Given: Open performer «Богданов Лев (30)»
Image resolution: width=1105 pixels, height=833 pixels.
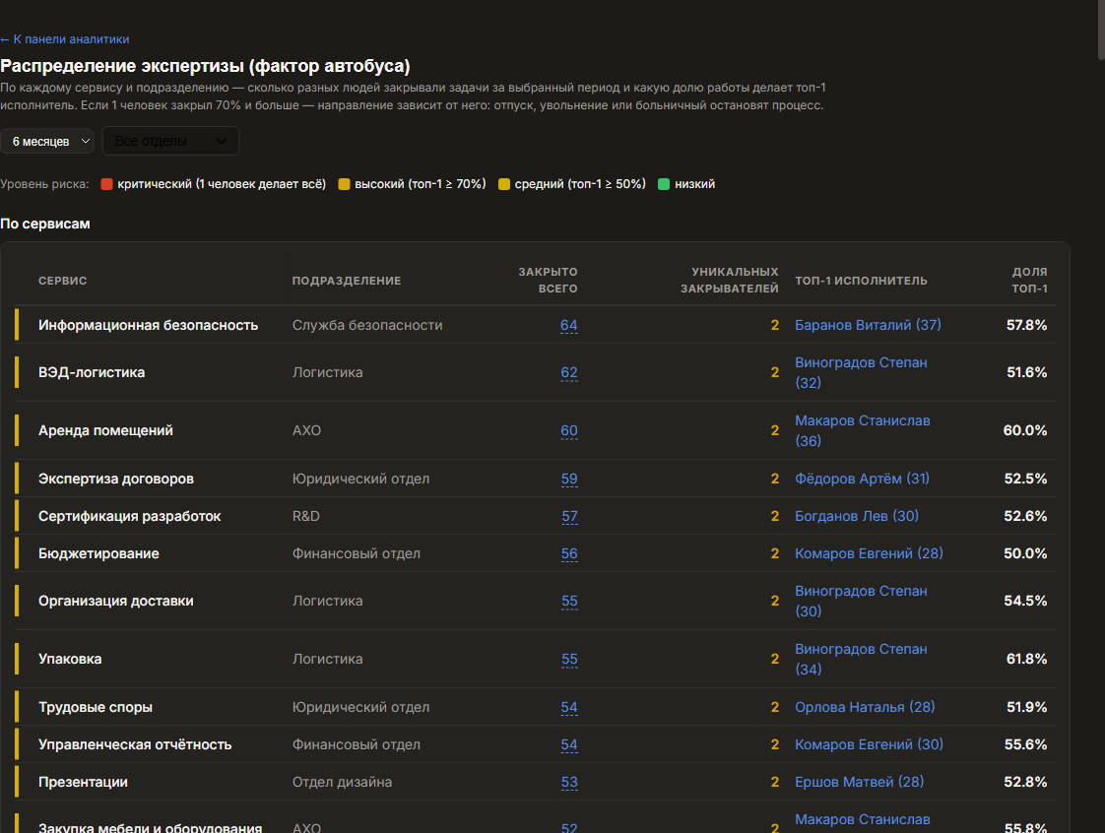Looking at the screenshot, I should 857,516.
